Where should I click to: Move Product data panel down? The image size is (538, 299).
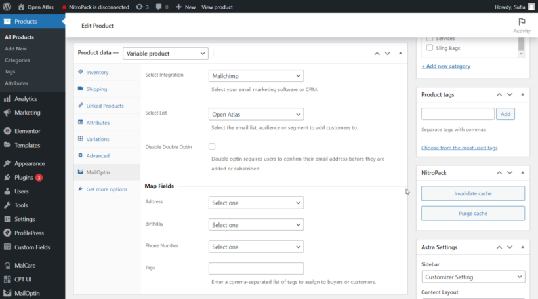[387, 54]
